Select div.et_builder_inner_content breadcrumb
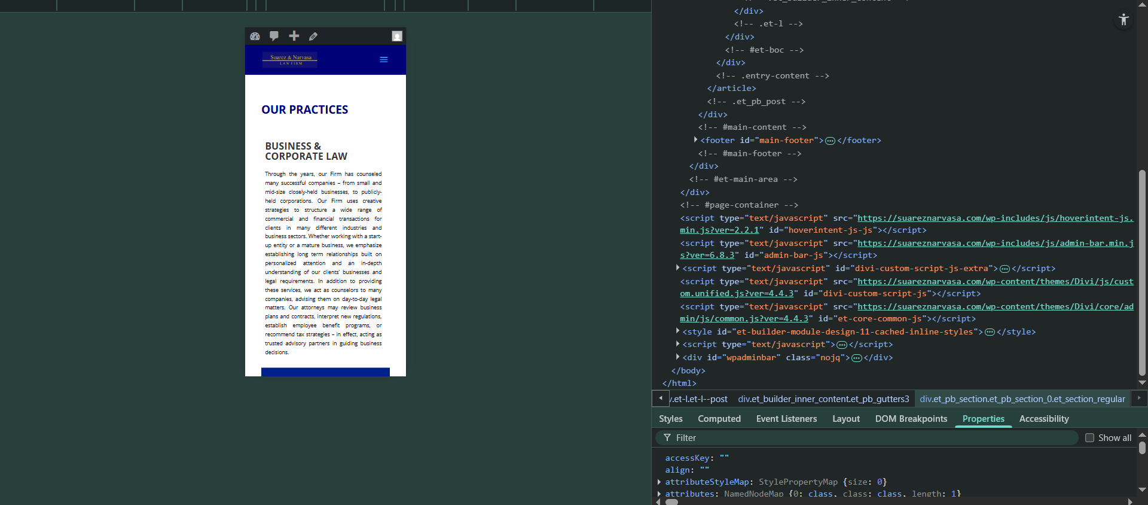The width and height of the screenshot is (1148, 505). tap(823, 399)
